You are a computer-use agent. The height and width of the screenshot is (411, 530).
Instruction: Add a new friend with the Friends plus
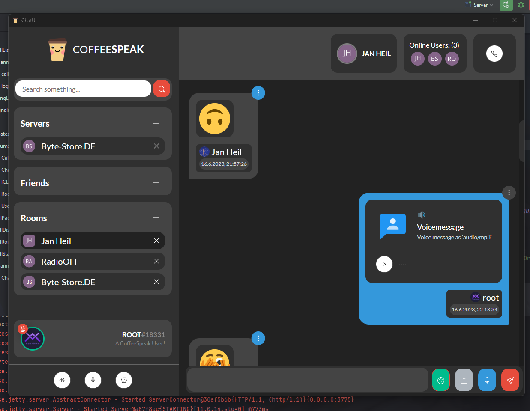(156, 183)
